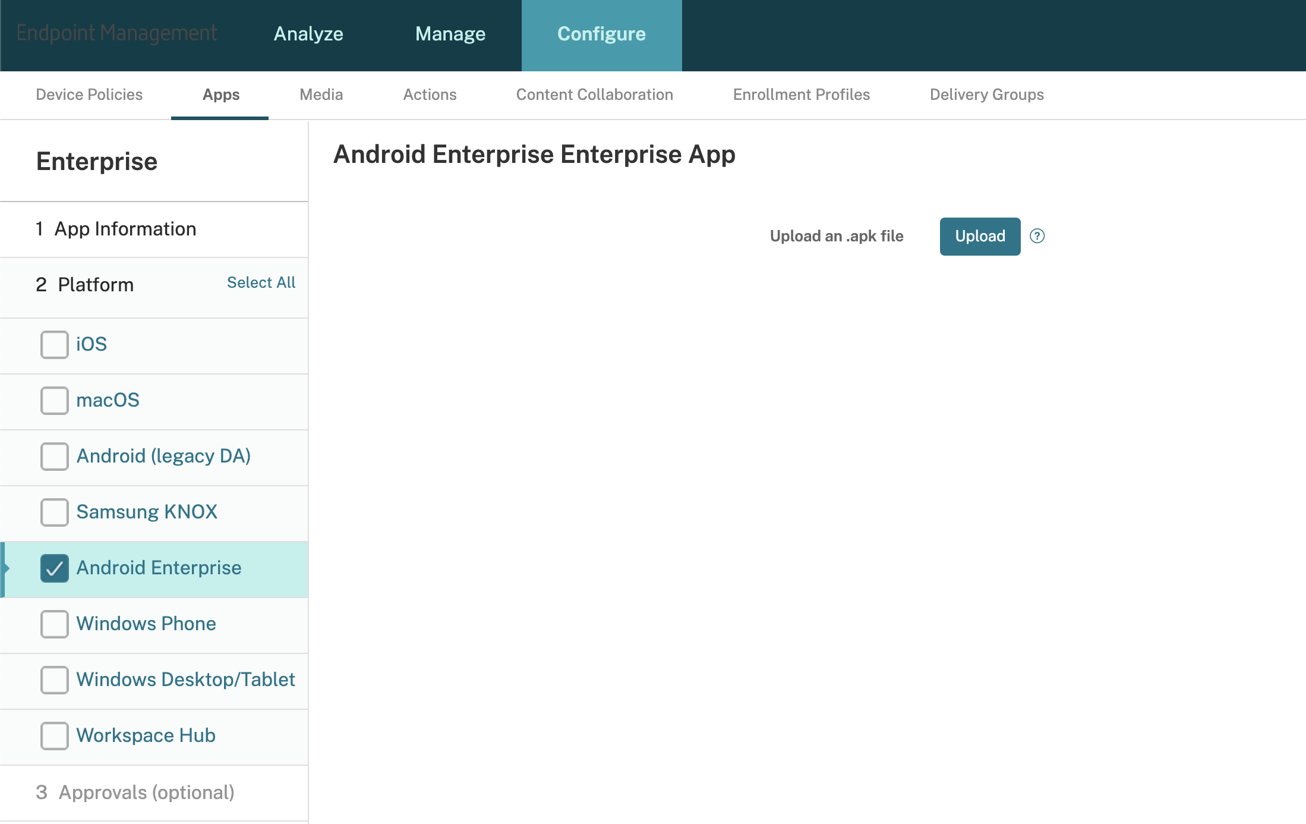Tick the Android (legacy DA) checkbox
Viewport: 1306px width, 824px height.
[x=55, y=456]
